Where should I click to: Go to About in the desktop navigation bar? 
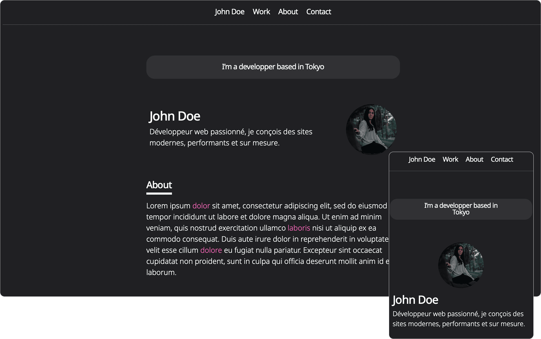pyautogui.click(x=288, y=12)
